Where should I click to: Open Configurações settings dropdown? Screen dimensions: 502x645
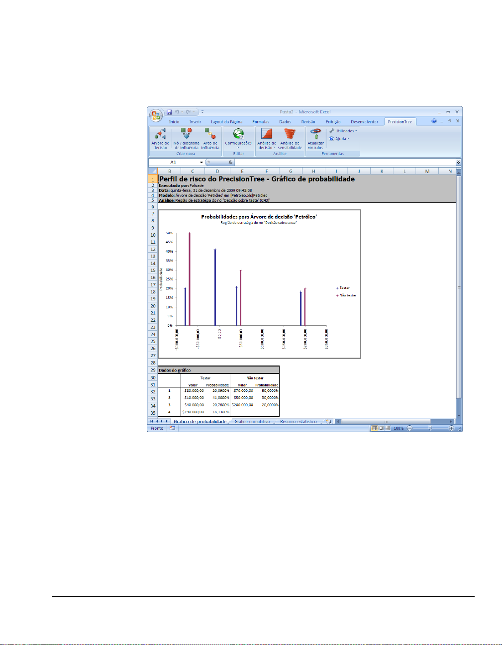[238, 139]
